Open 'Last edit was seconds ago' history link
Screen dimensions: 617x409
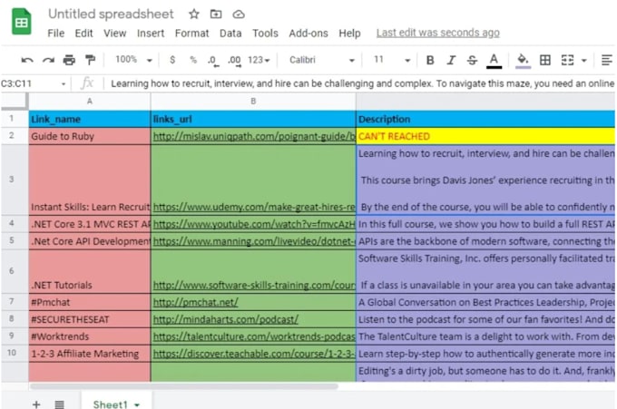pos(438,33)
